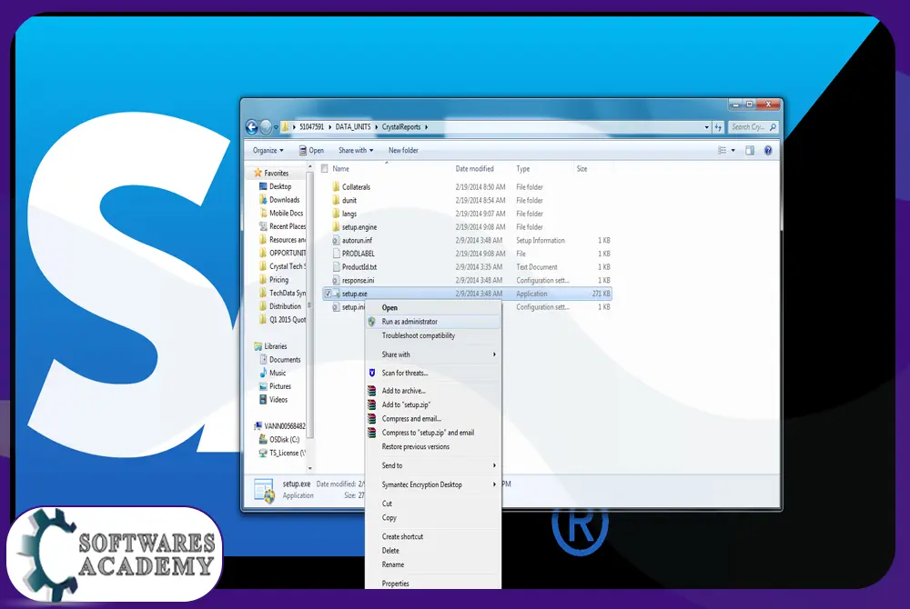The height and width of the screenshot is (609, 910).
Task: Click the ProductId.txt file icon
Action: (x=336, y=266)
